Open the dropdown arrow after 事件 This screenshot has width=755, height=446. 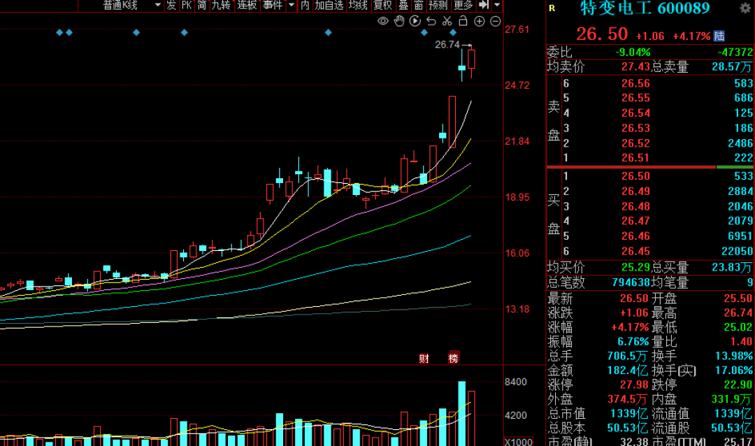(291, 5)
